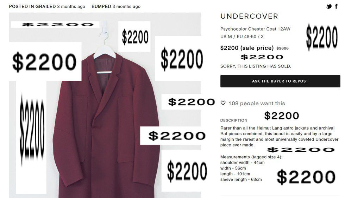Click the '$2200 (sale price)' text
This screenshot has height=198, width=345.
click(x=247, y=48)
